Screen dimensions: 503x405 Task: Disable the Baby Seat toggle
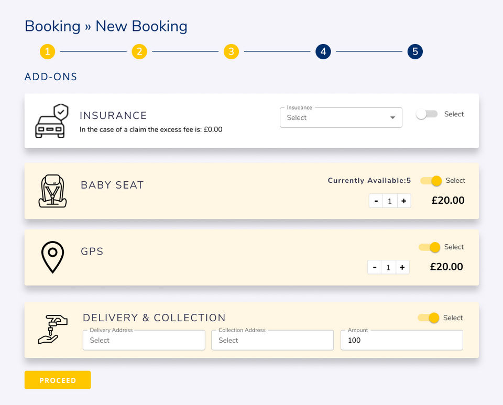point(431,181)
